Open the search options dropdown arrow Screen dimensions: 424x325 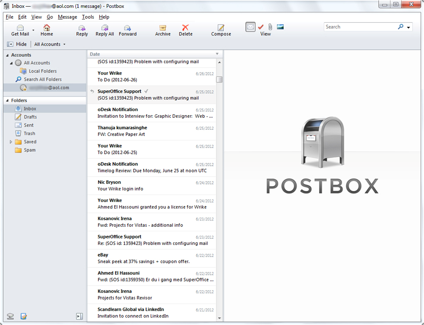pos(408,27)
